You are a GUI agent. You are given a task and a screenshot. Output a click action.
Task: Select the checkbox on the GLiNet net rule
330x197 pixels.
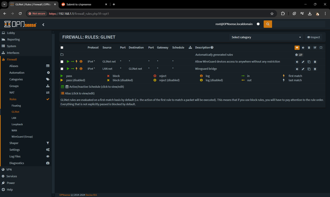62,62
